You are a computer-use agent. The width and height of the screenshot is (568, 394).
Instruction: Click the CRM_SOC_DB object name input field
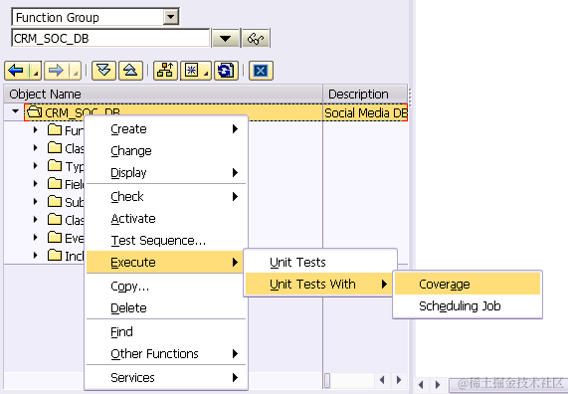tap(110, 38)
